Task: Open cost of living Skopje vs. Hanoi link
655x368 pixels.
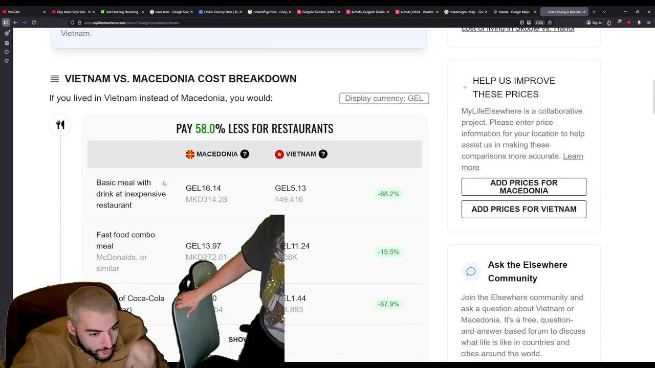Action: click(518, 30)
